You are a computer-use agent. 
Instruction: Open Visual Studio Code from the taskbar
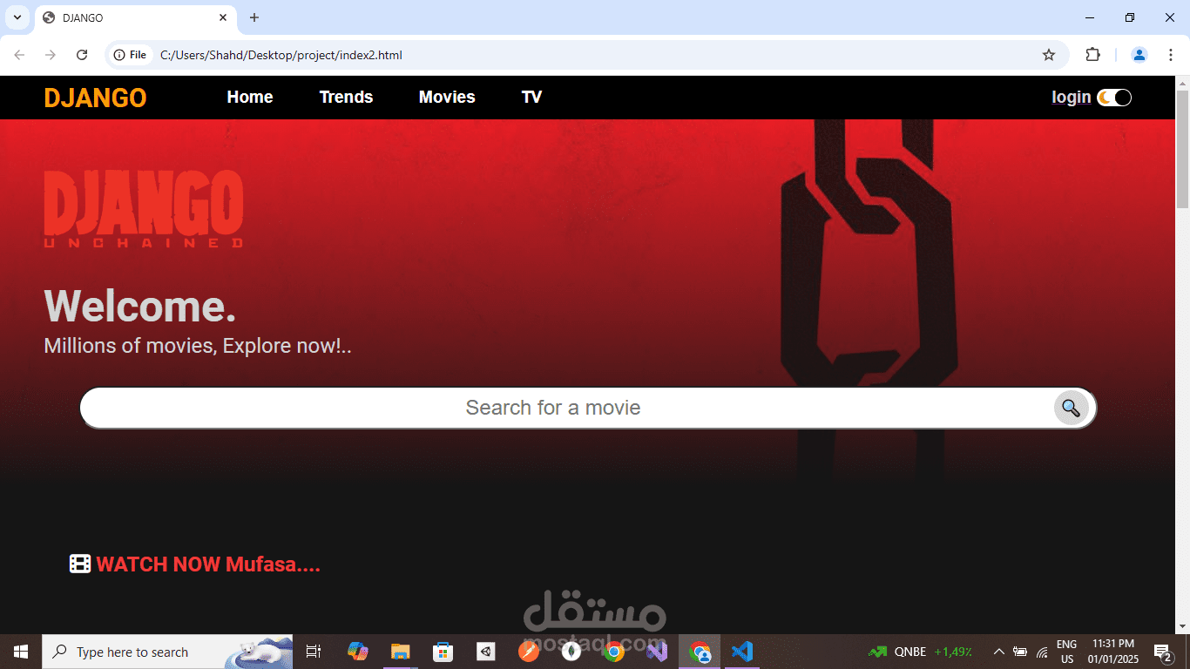click(742, 652)
